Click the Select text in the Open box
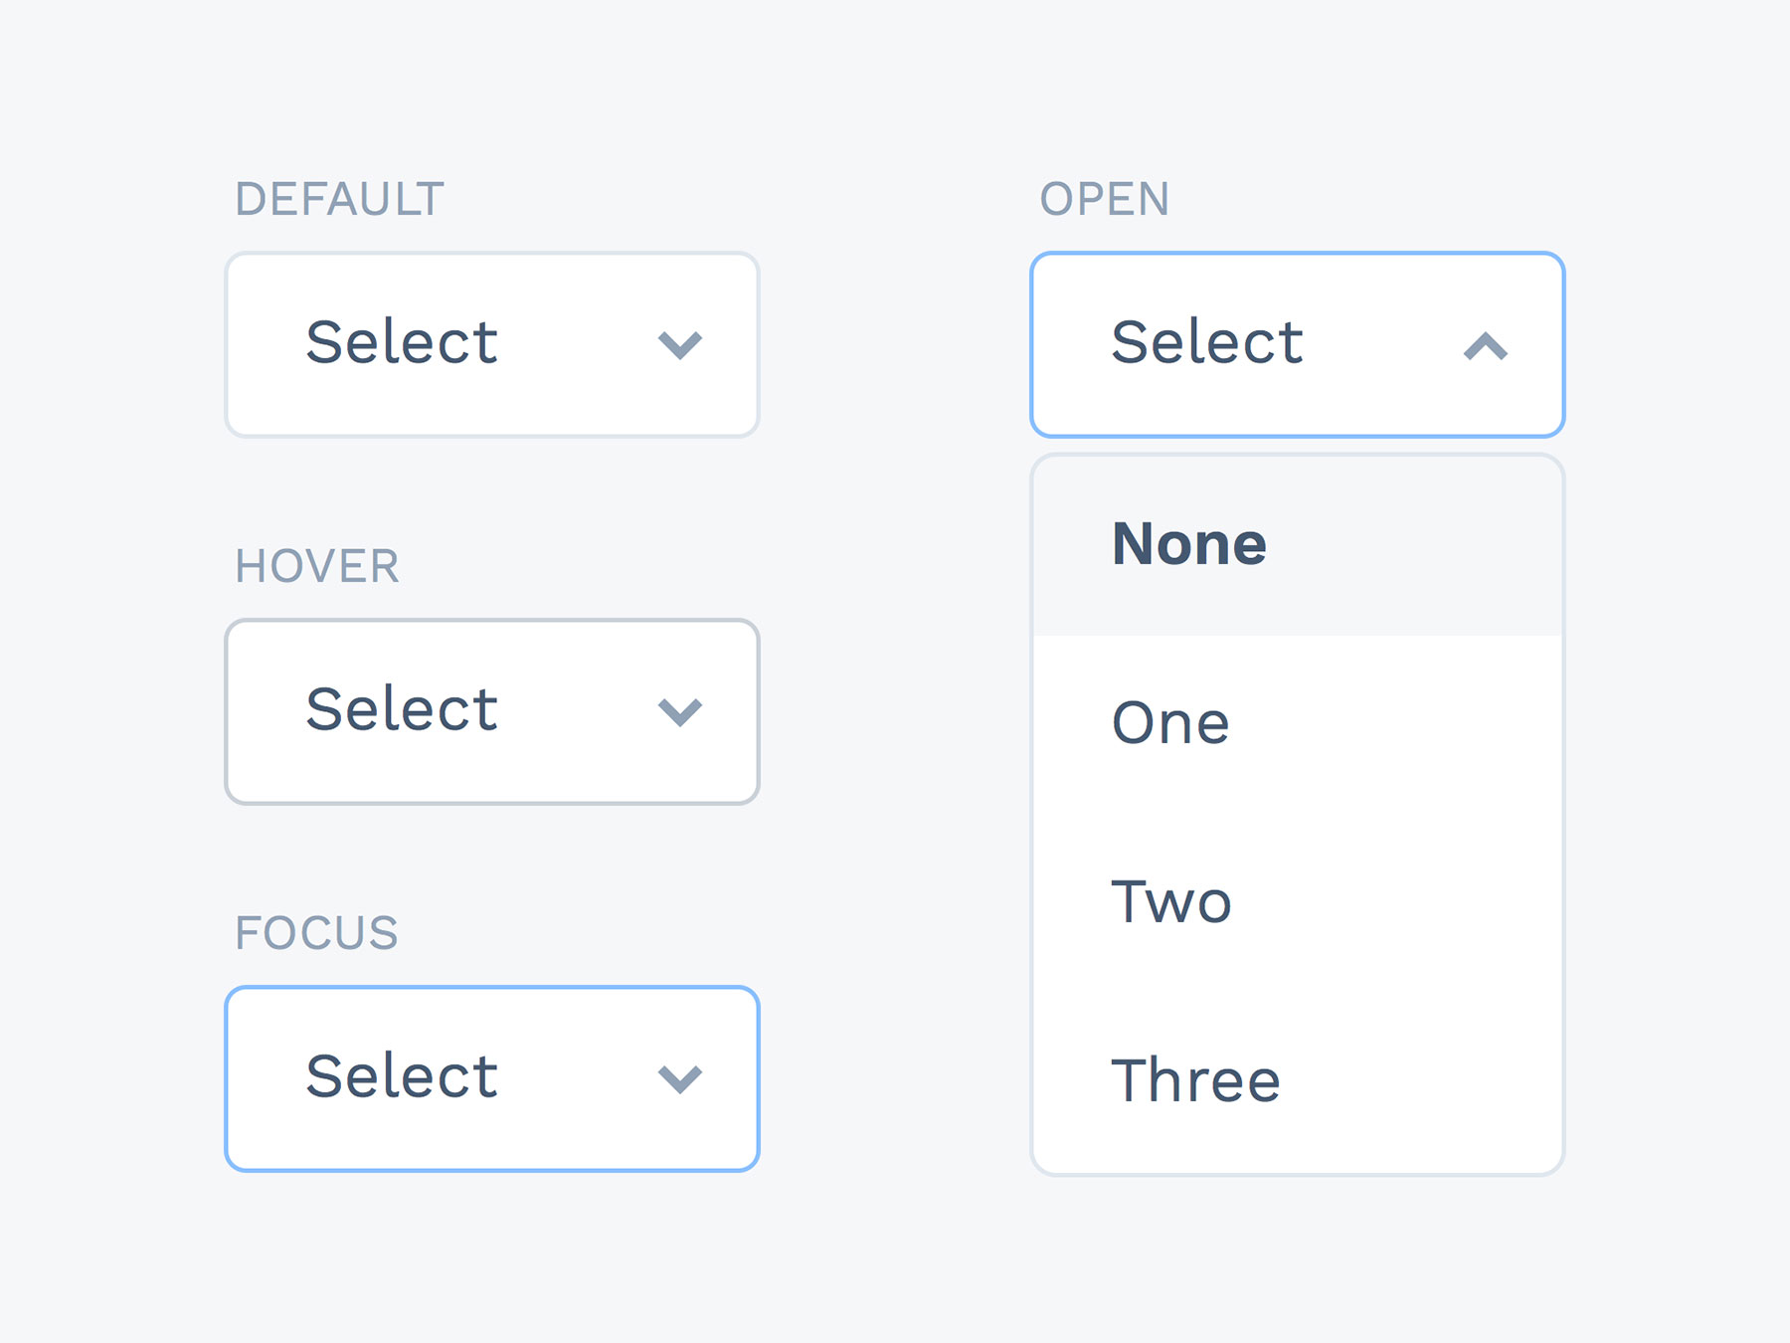1790x1343 pixels. [1207, 342]
